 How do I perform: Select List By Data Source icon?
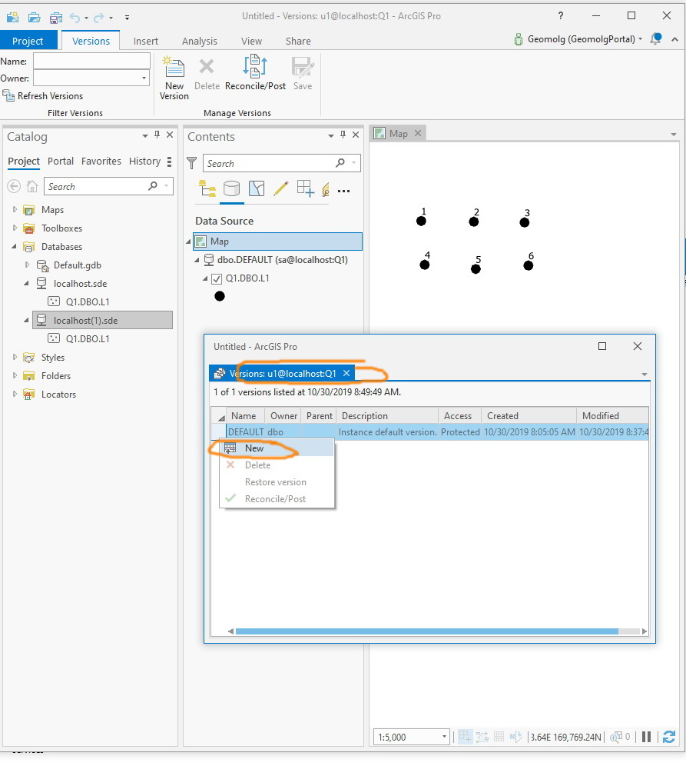pyautogui.click(x=232, y=188)
